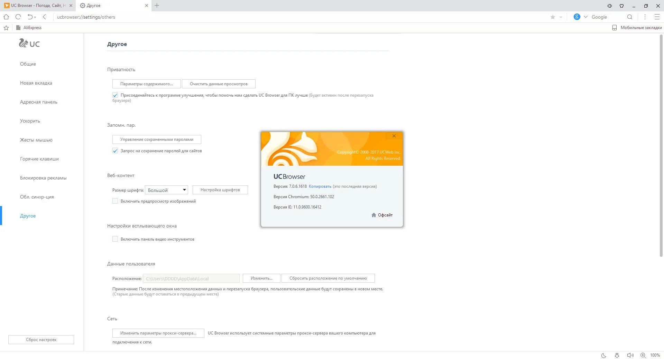Open the three-dot more options icon
The height and width of the screenshot is (359, 664).
coord(645,17)
